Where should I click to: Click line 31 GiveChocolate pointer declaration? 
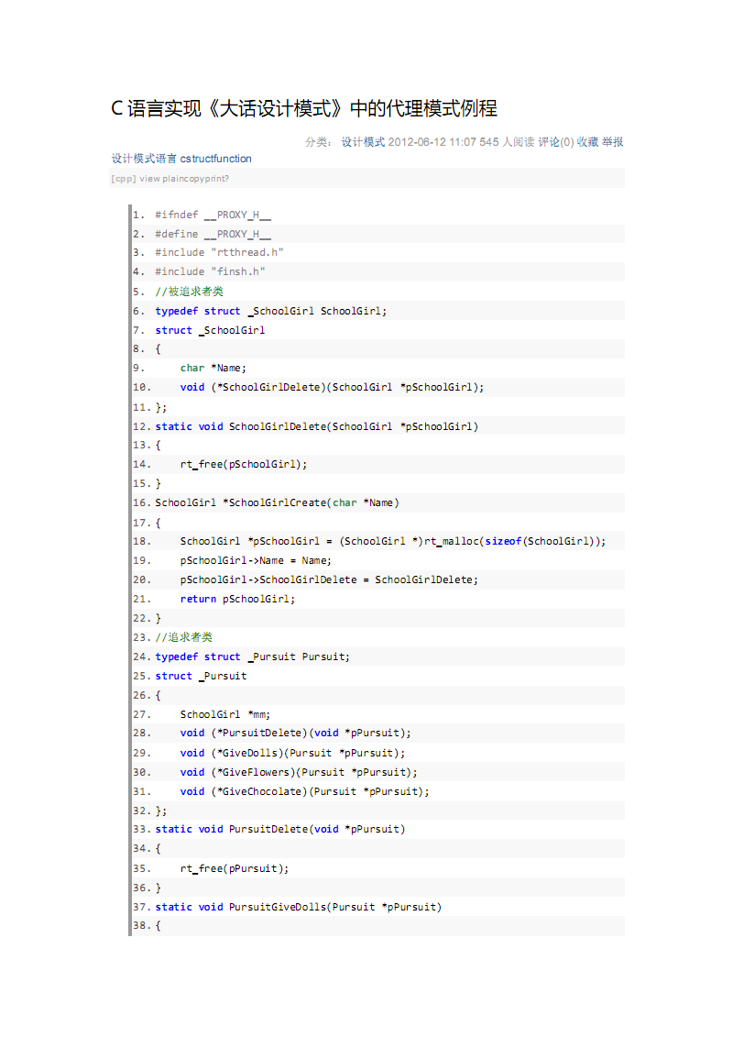305,791
